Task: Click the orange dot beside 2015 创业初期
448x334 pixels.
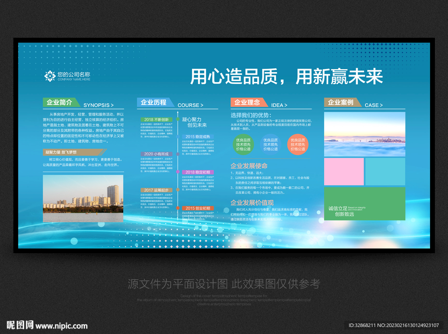Action: click(x=178, y=208)
